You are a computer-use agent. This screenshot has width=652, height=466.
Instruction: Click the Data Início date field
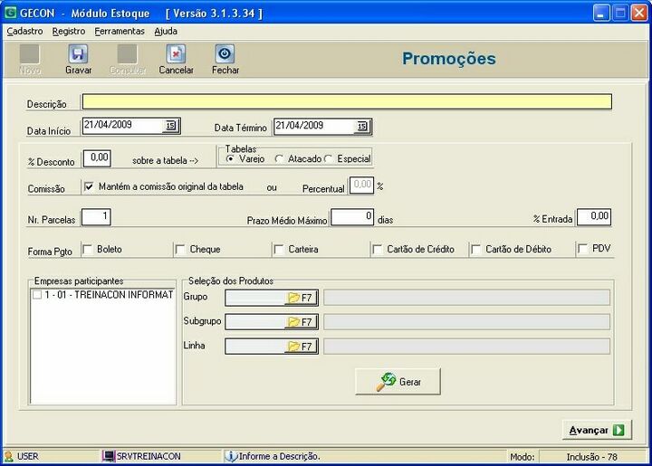(123, 126)
